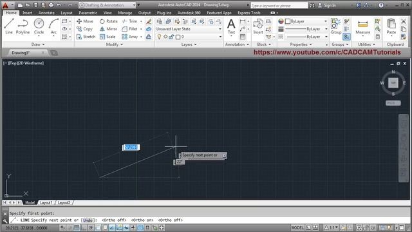
Task: Click the ByLayer object color swatch
Action: (x=288, y=21)
